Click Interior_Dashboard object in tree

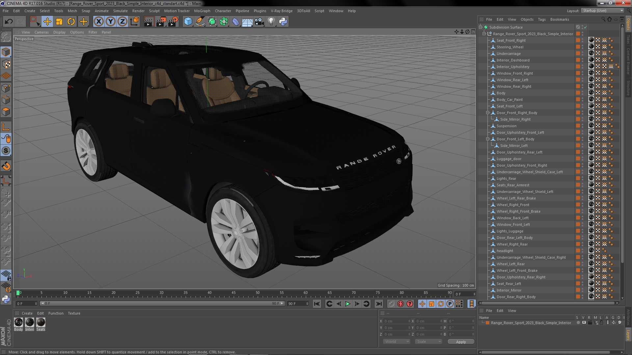[x=513, y=60]
